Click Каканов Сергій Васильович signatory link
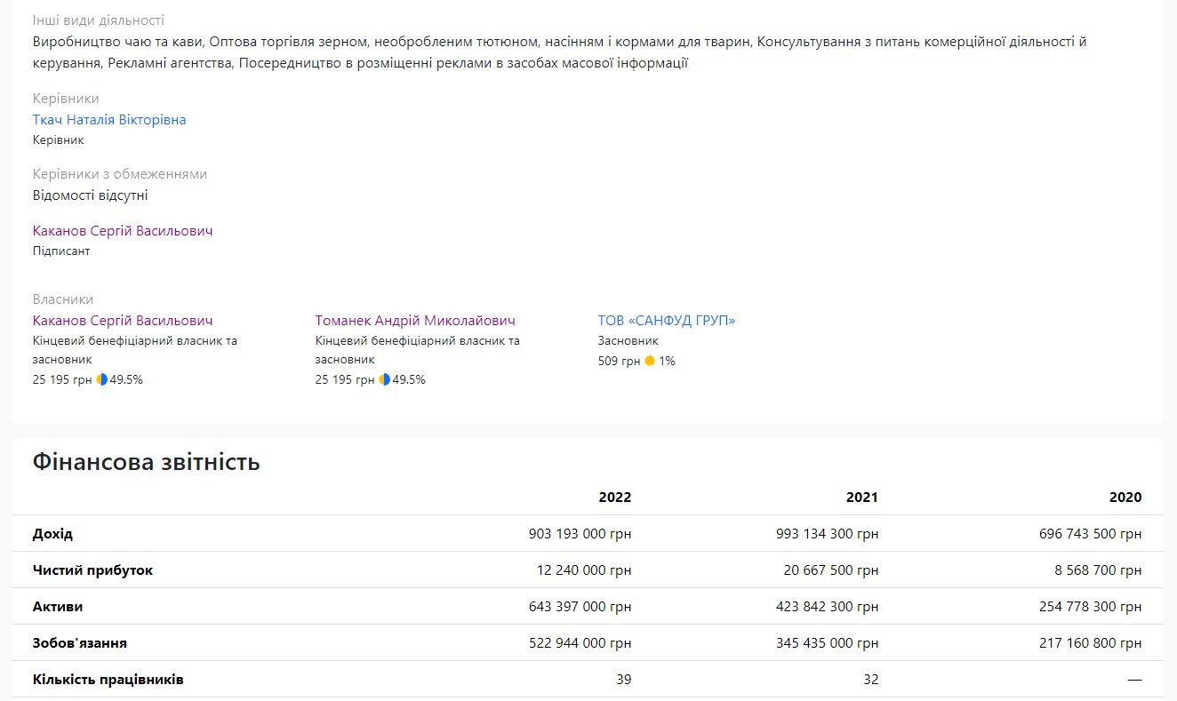 click(123, 231)
